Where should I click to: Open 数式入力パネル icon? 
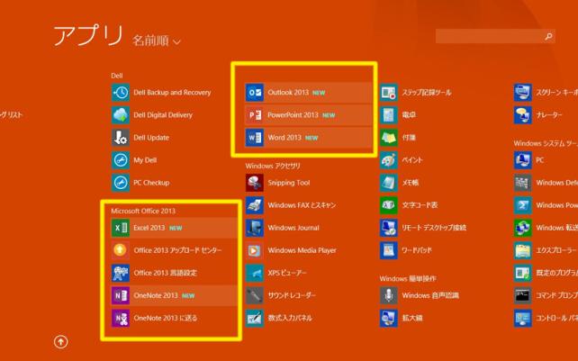[255, 318]
